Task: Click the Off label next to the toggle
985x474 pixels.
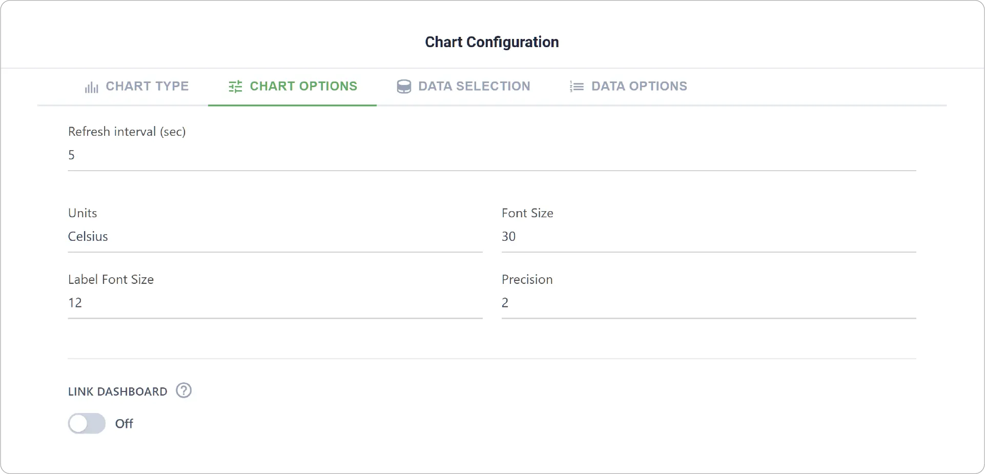Action: click(124, 424)
